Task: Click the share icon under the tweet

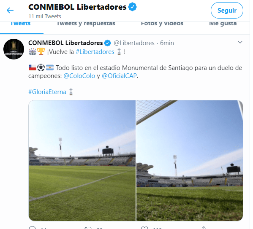Action: pos(204,228)
